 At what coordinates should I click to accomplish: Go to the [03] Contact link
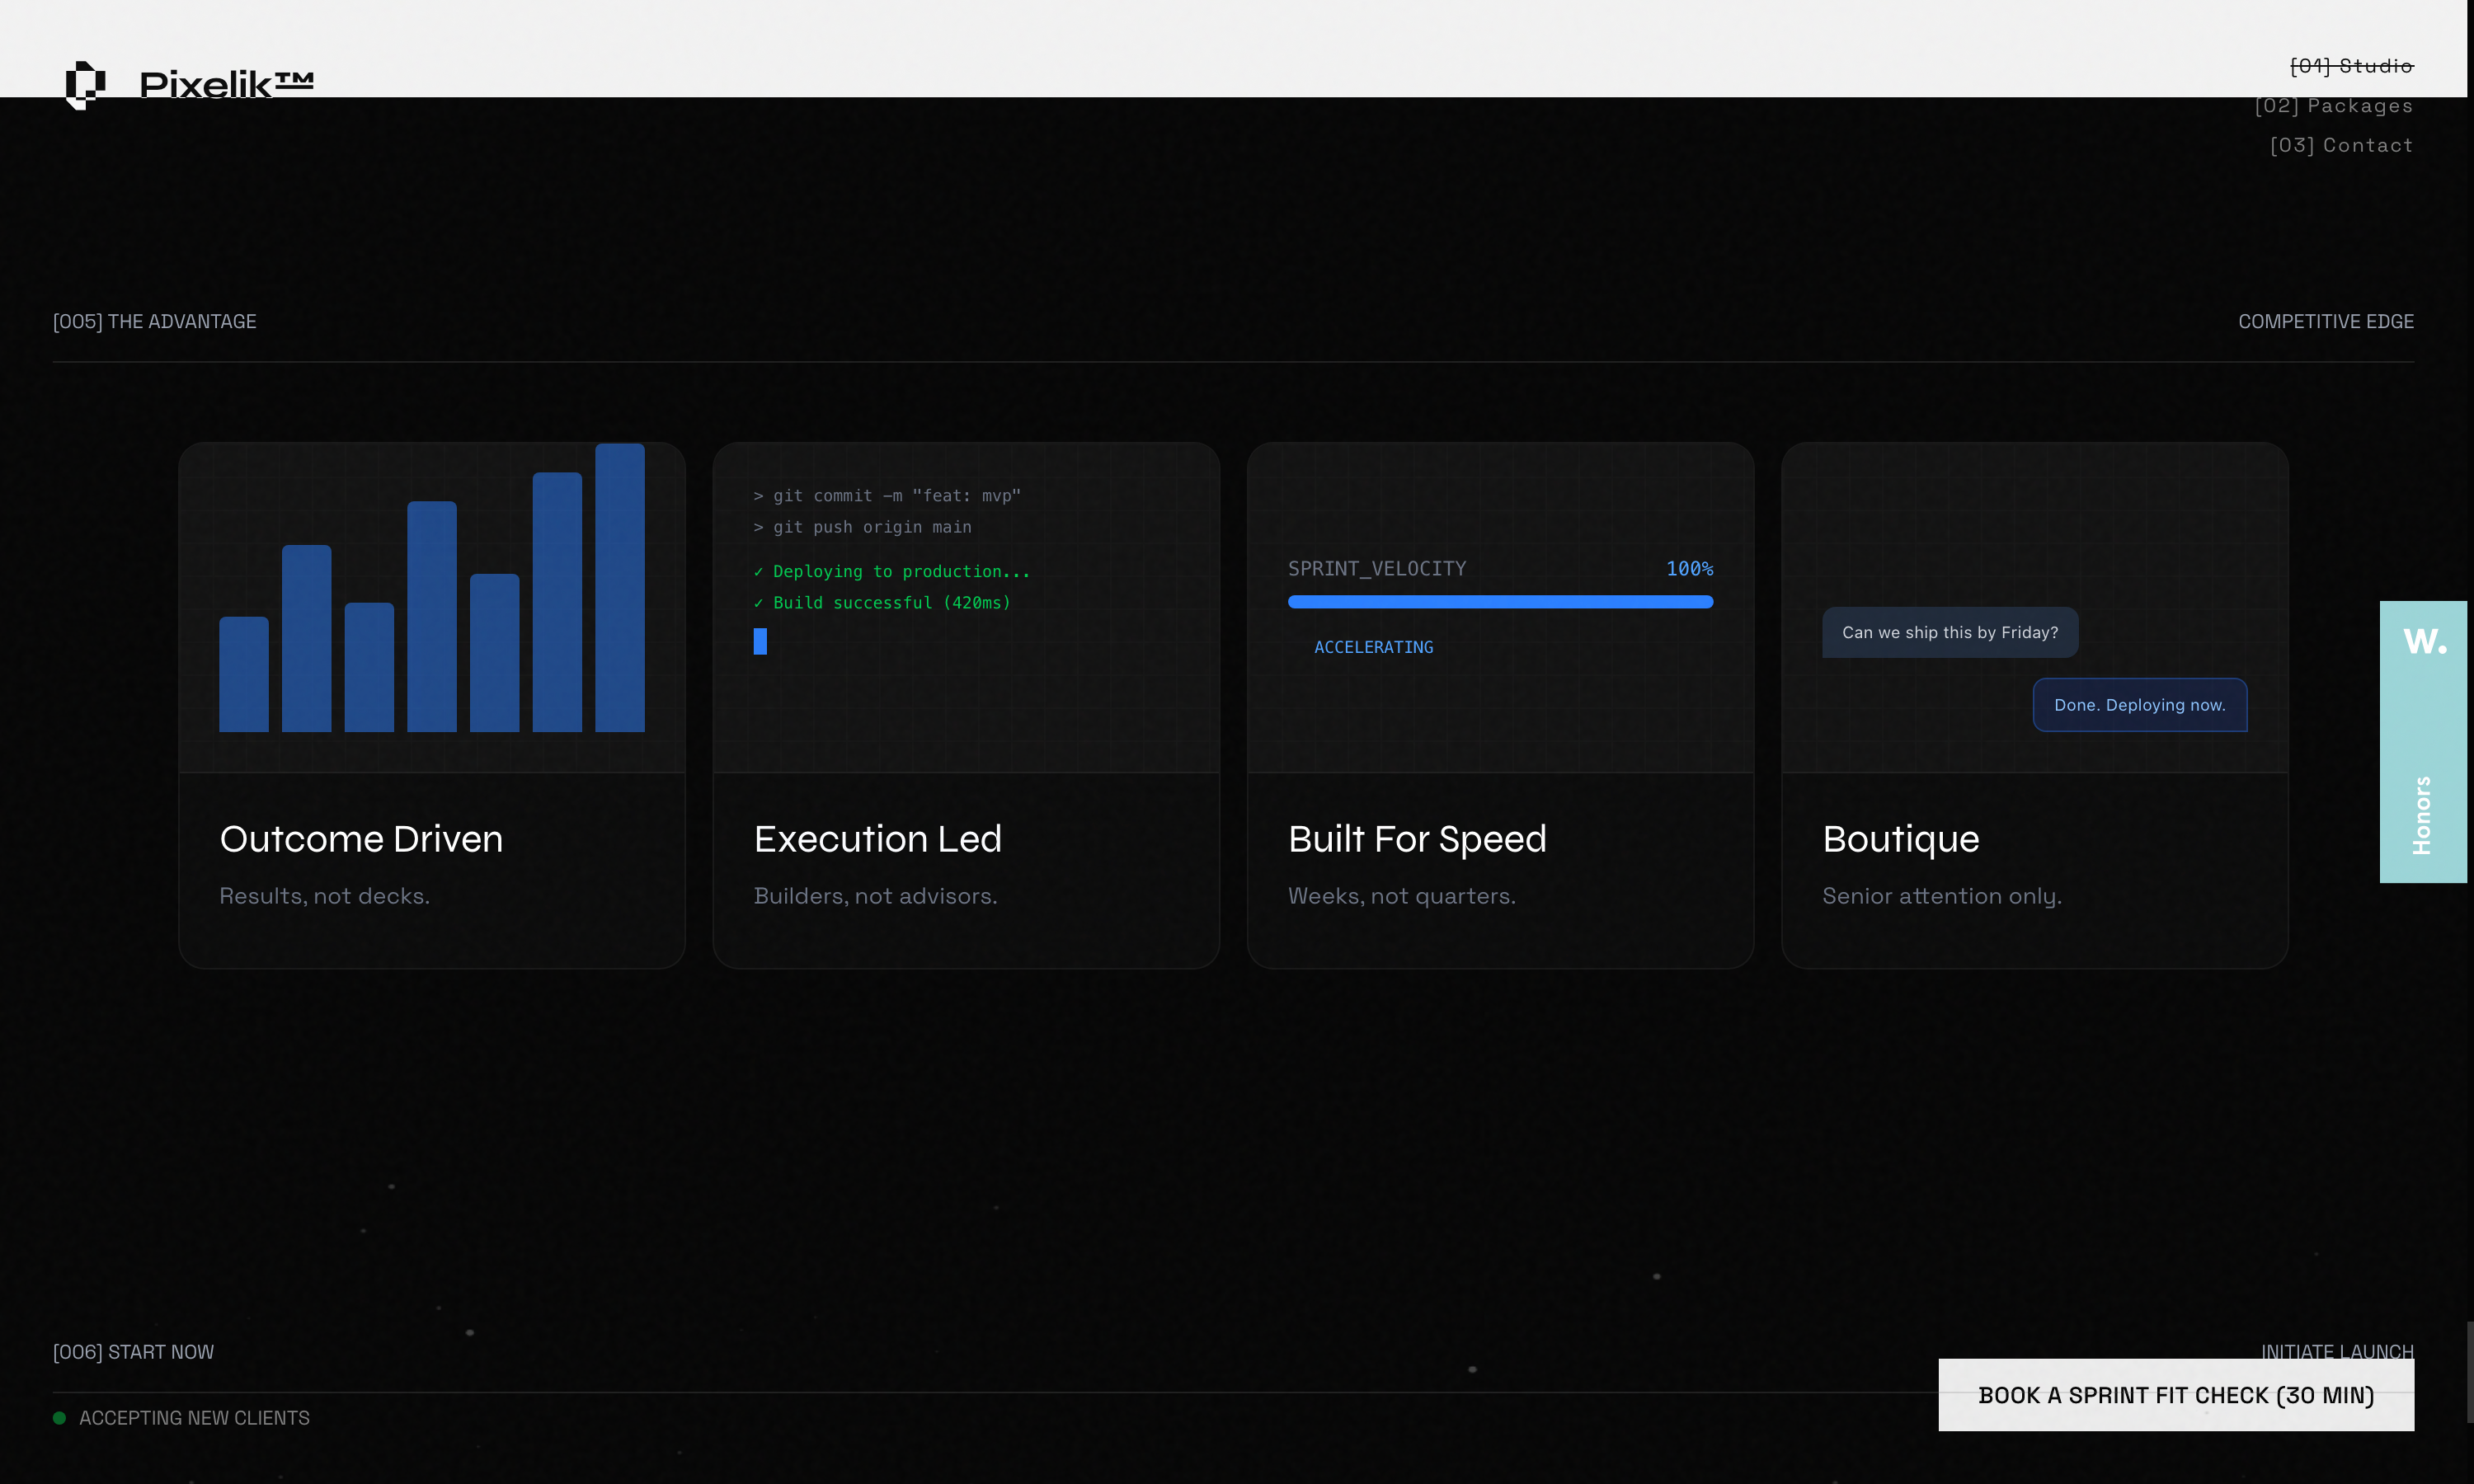2340,146
